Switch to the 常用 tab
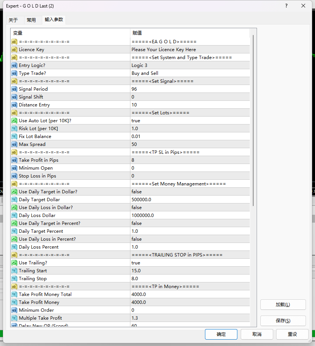The height and width of the screenshot is (346, 315). pos(31,20)
